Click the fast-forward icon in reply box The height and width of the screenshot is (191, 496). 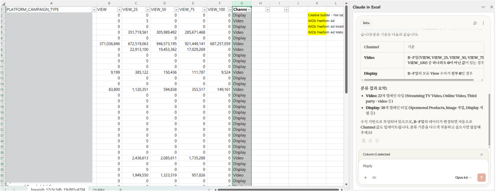coord(374,177)
